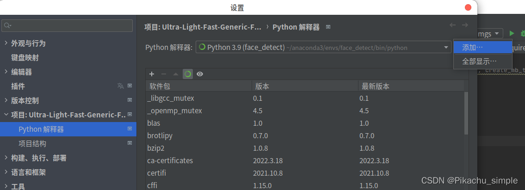Select 添加… from the popup menu
525x190 pixels.
[x=473, y=47]
